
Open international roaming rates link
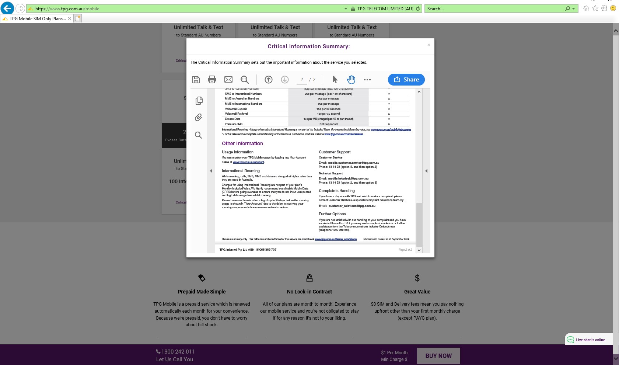[x=391, y=130]
